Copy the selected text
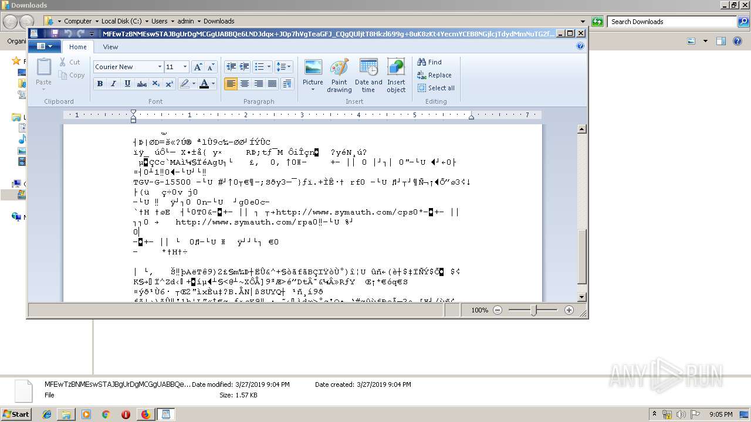This screenshot has width=751, height=422. pyautogui.click(x=72, y=75)
